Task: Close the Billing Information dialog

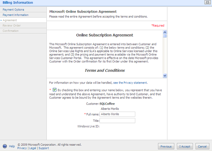Action: 207,2
